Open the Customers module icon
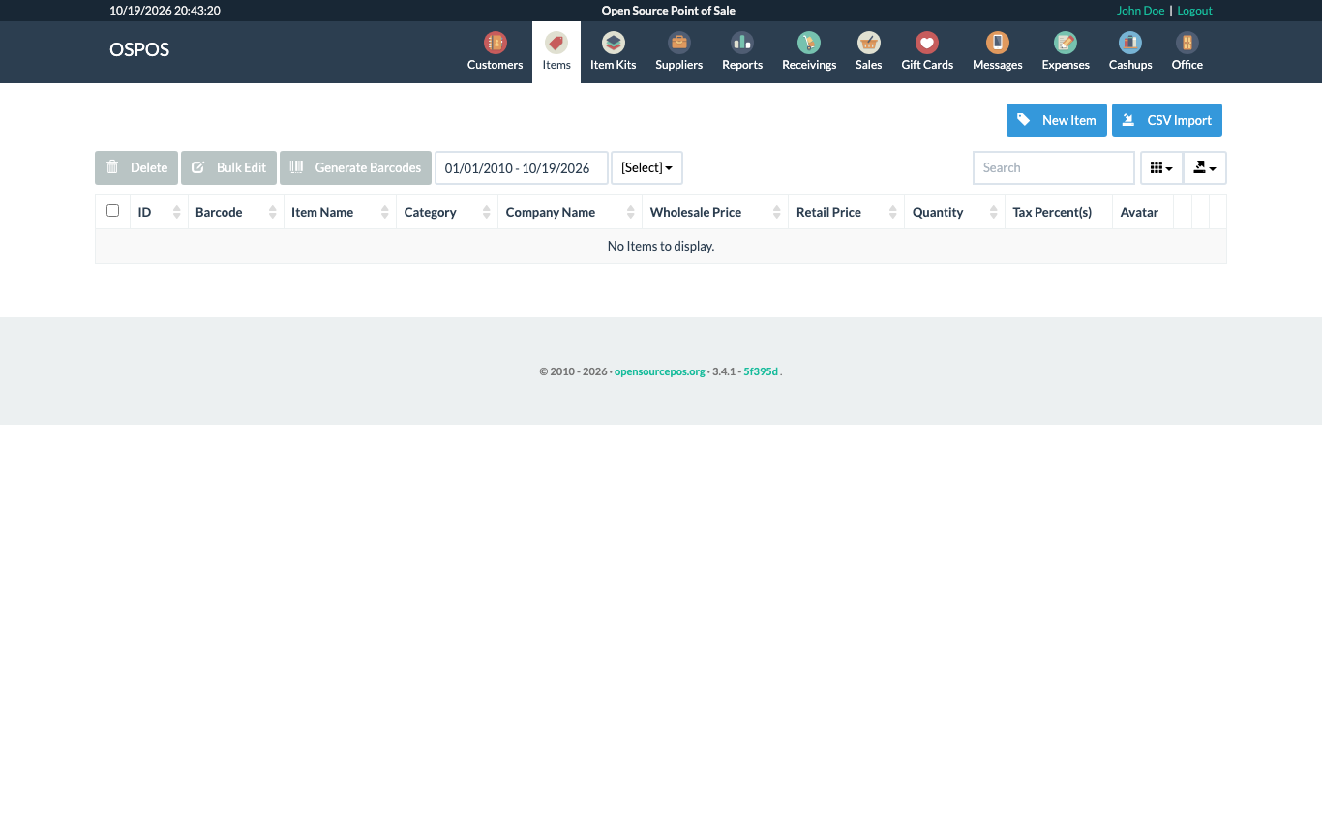1322x832 pixels. [495, 43]
